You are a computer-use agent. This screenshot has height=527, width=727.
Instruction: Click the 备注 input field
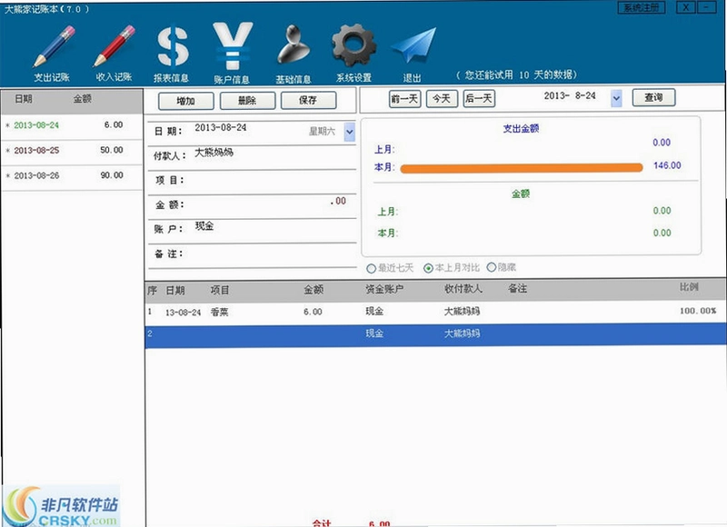274,254
